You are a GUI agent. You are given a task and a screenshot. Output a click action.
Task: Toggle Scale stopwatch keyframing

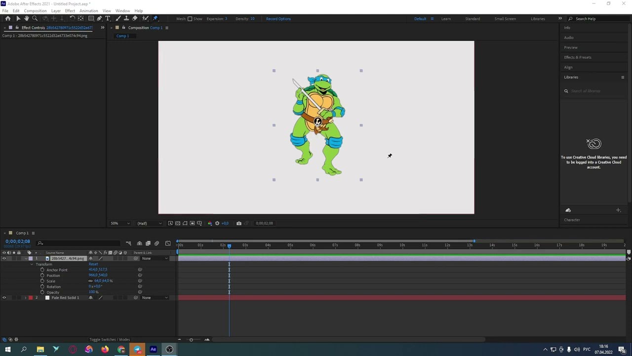pyautogui.click(x=42, y=281)
